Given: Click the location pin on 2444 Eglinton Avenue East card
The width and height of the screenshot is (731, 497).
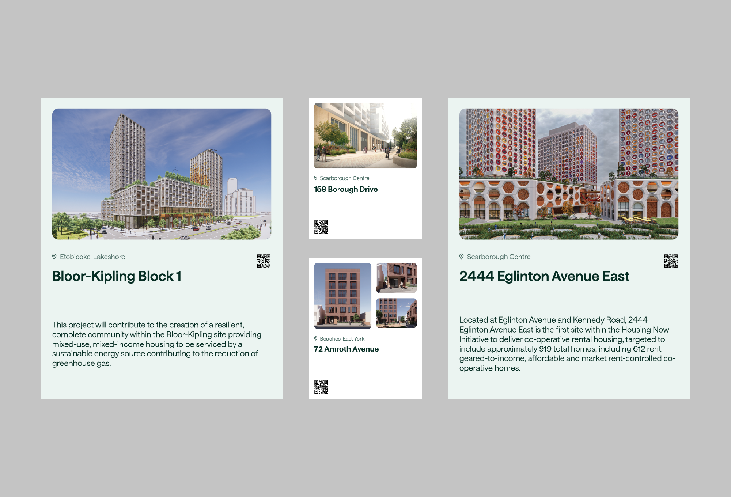Looking at the screenshot, I should [462, 257].
